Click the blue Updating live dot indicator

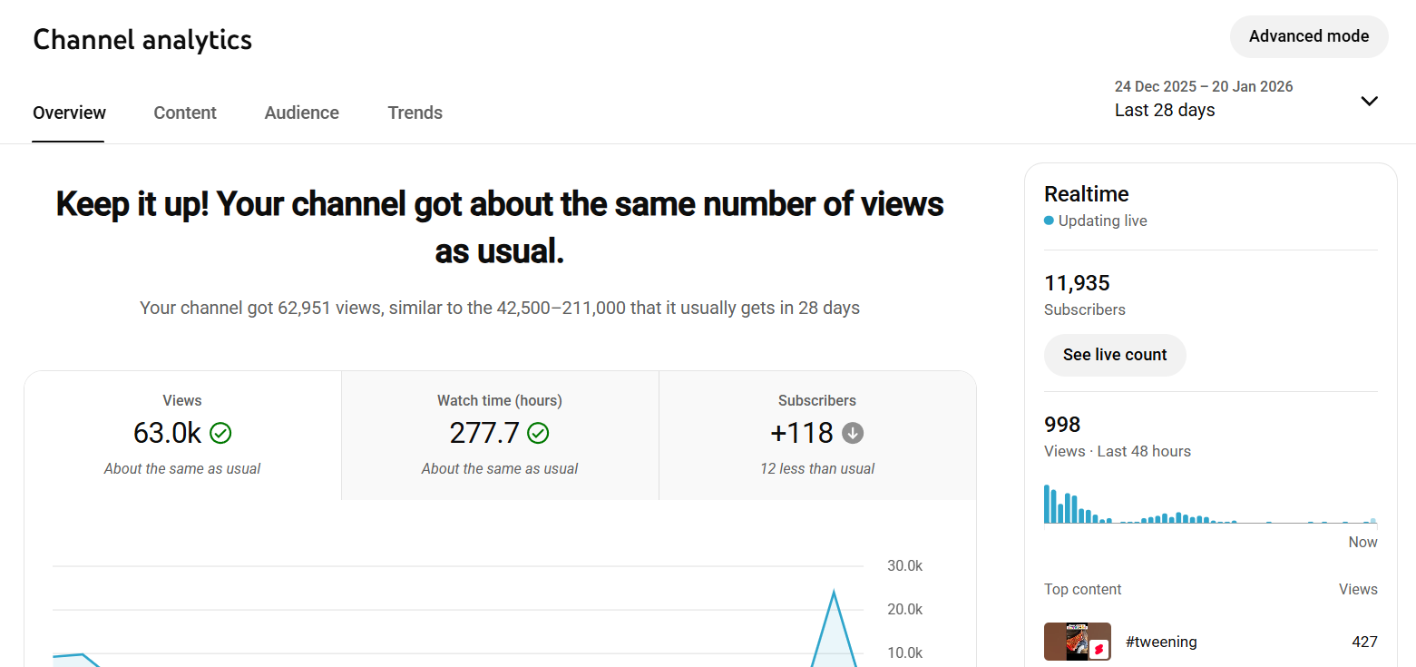pyautogui.click(x=1049, y=221)
